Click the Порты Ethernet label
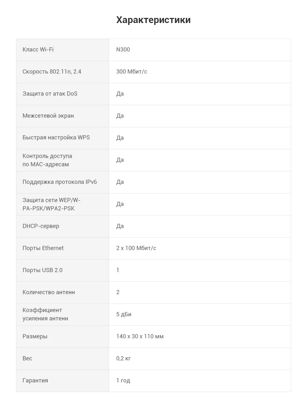 coord(43,248)
